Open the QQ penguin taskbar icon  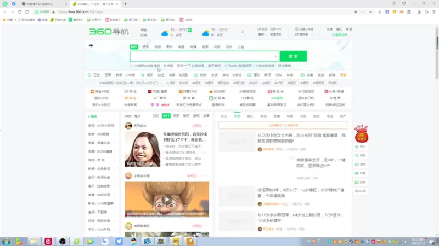point(133,241)
